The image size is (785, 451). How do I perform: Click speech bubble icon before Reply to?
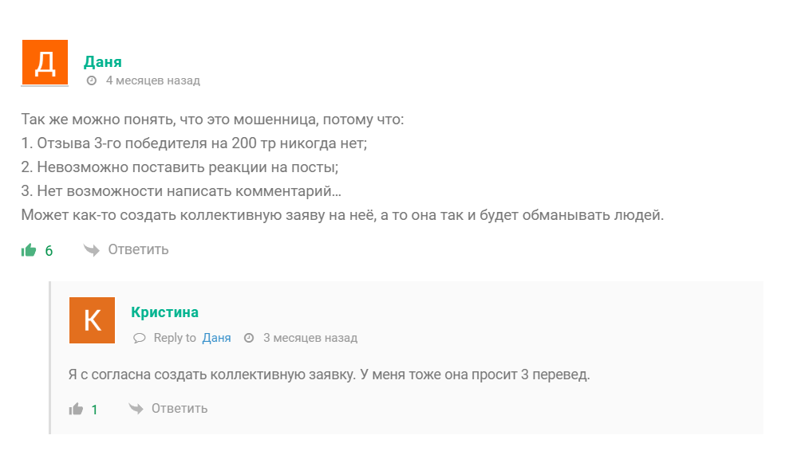(140, 338)
